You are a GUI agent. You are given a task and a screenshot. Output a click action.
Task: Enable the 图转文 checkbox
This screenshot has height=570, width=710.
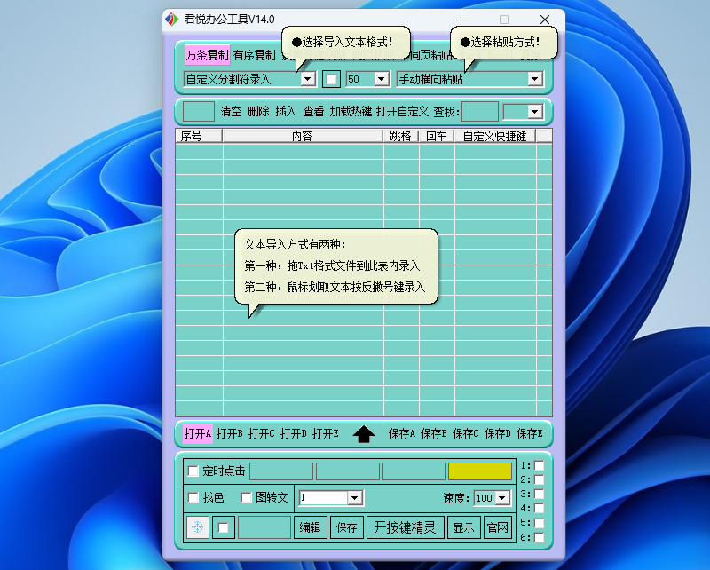[246, 497]
